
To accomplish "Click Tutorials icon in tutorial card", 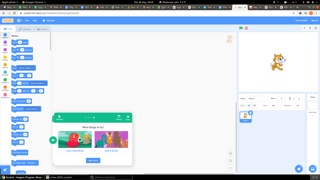I will (x=59, y=117).
